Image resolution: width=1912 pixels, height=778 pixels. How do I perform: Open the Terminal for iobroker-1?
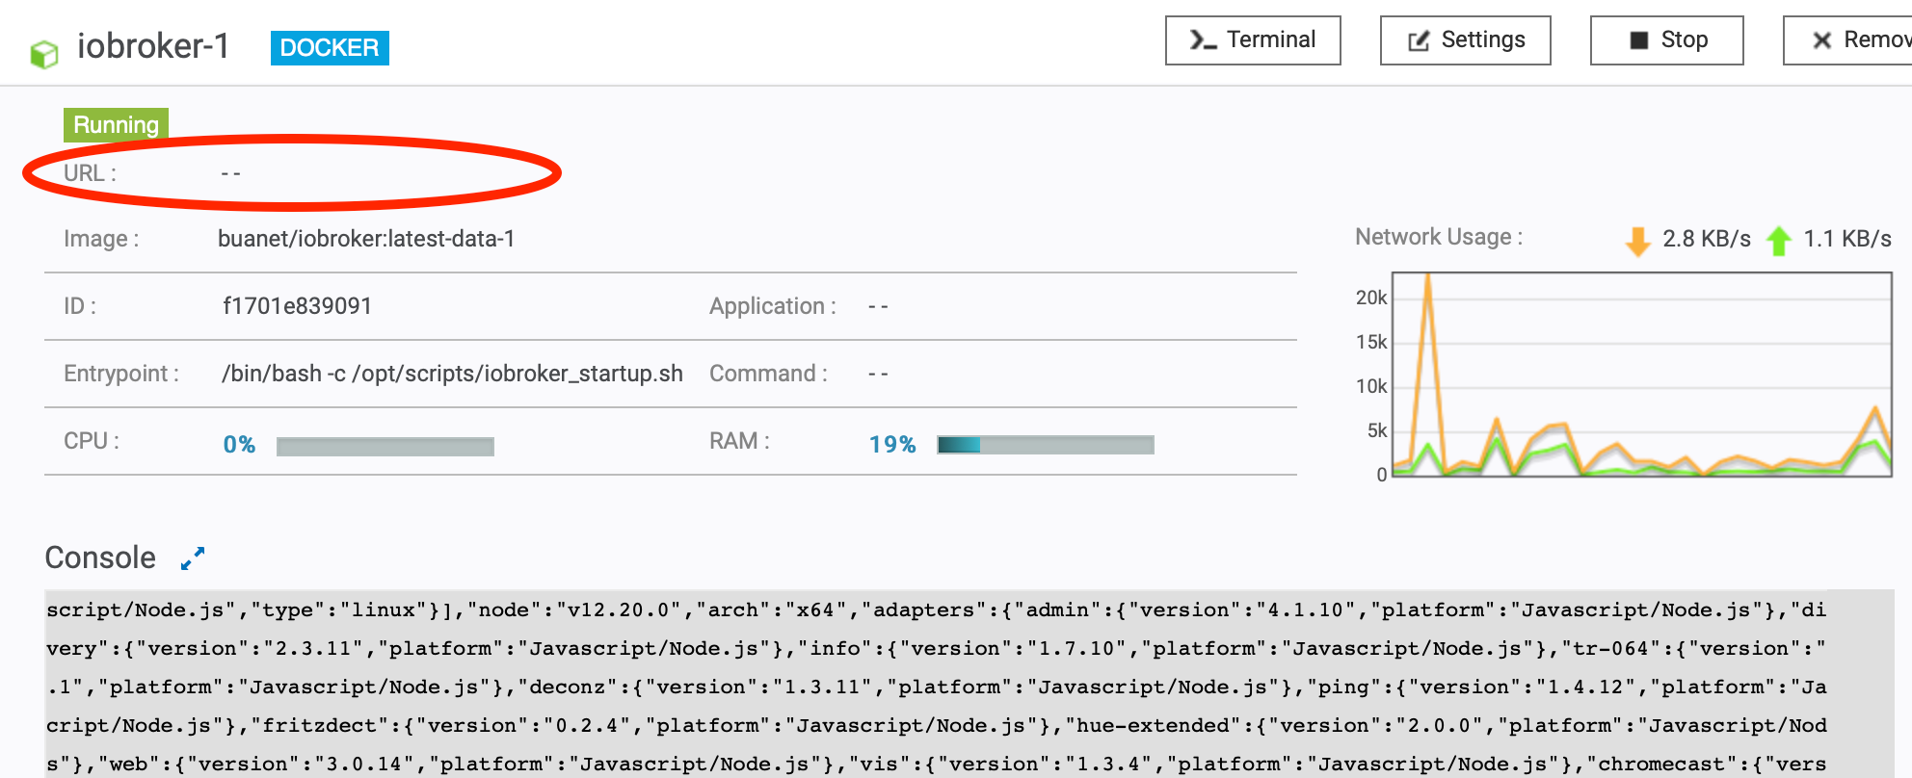(x=1252, y=40)
